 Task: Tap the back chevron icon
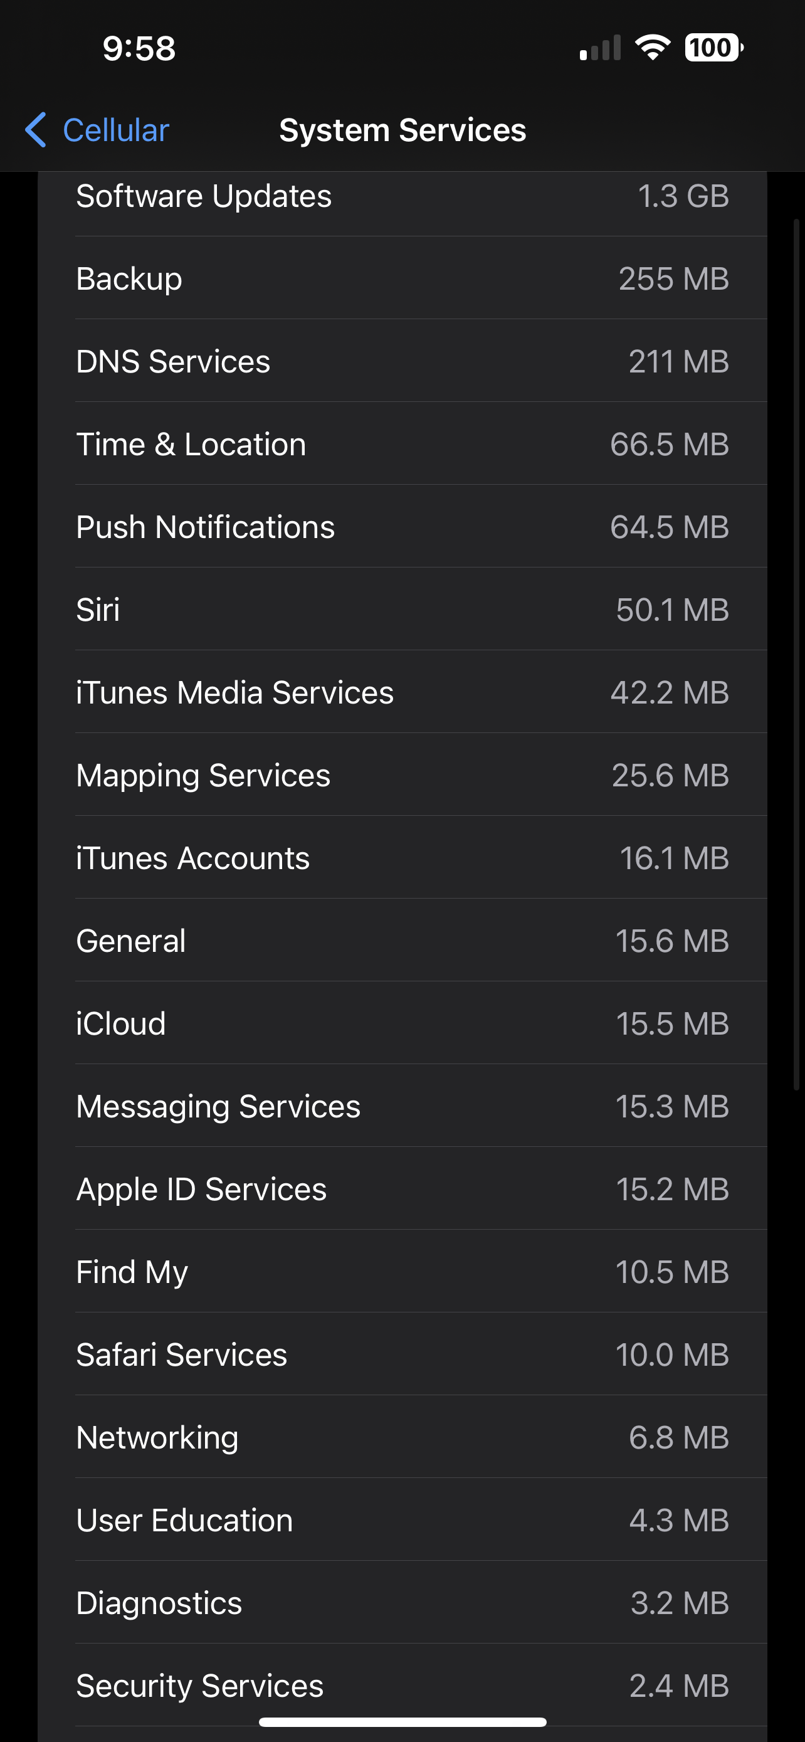tap(36, 130)
